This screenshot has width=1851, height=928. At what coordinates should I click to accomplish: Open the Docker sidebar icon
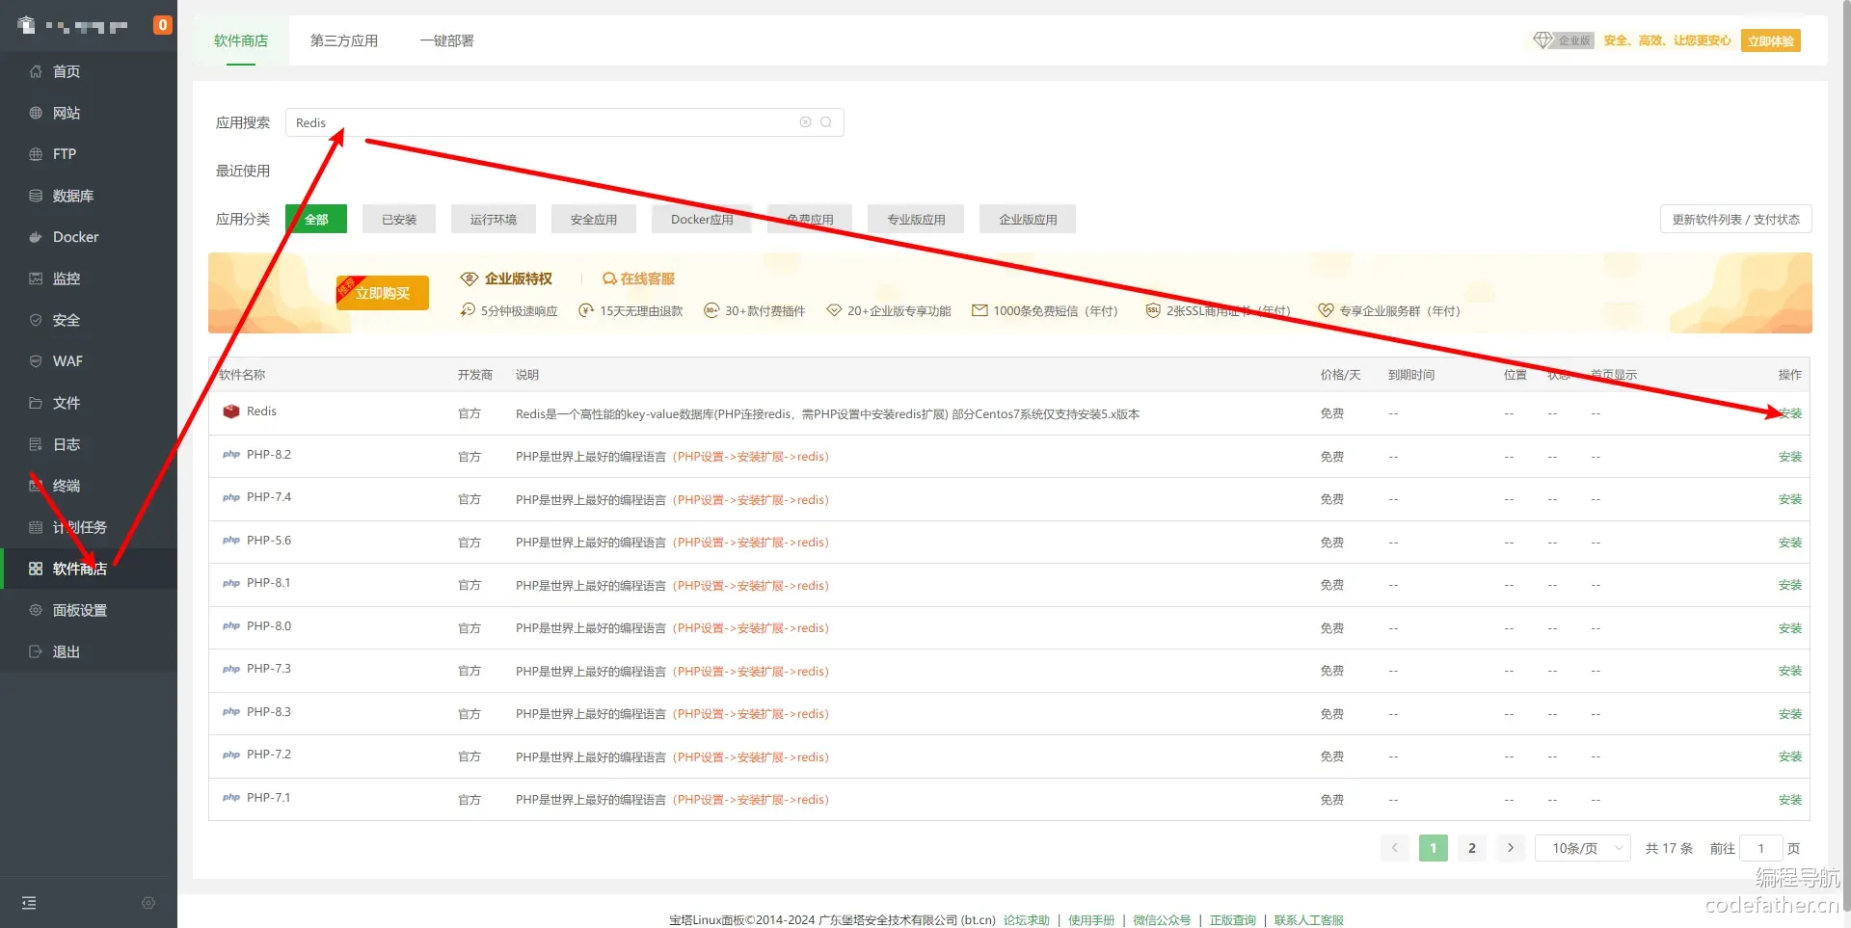click(36, 237)
